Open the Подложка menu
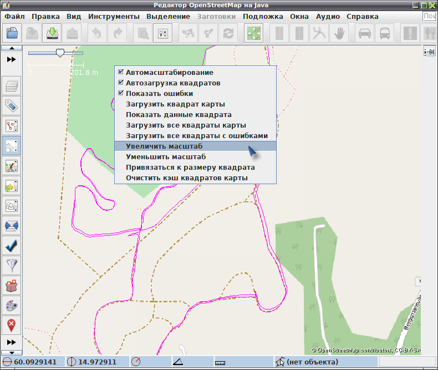 coord(263,17)
